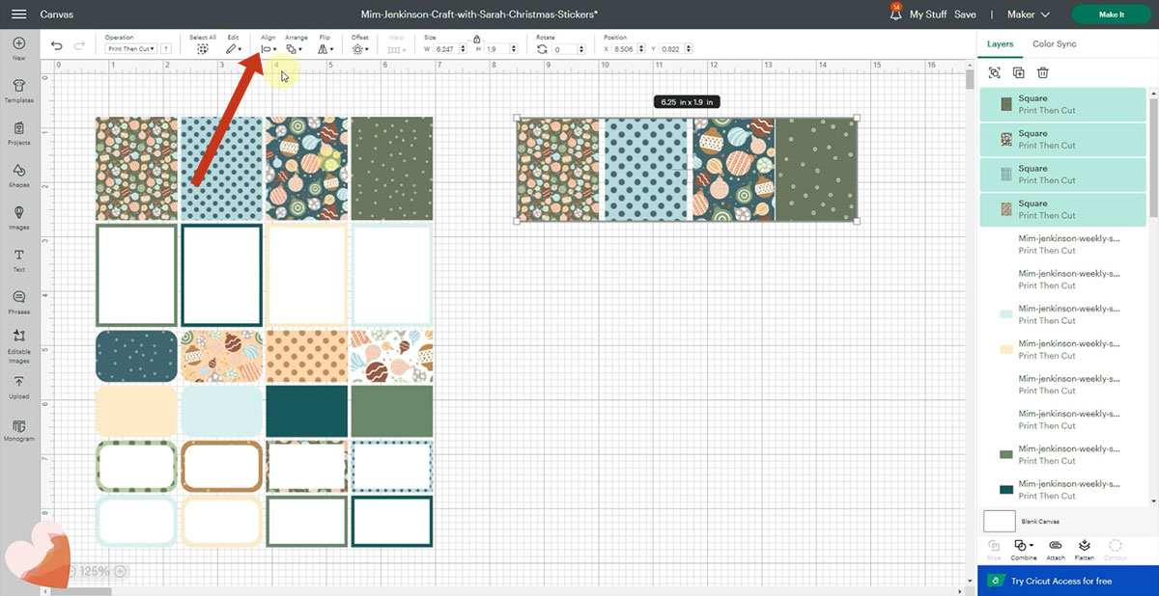Open the Shapes panel in sidebar
Screen dimensions: 1159x596
tap(18, 174)
